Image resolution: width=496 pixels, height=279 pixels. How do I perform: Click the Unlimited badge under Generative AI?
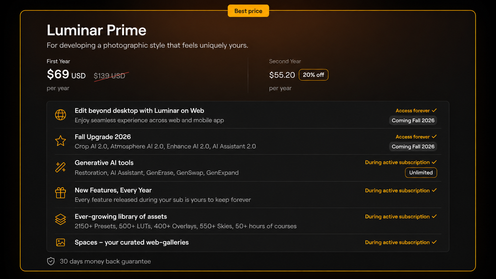(x=421, y=173)
